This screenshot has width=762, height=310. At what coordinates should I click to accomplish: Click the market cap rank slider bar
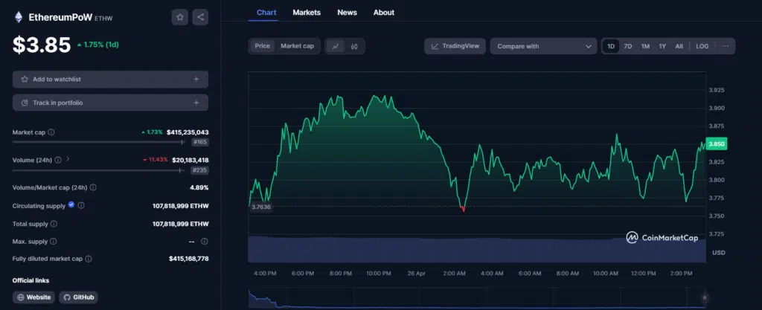pos(97,141)
